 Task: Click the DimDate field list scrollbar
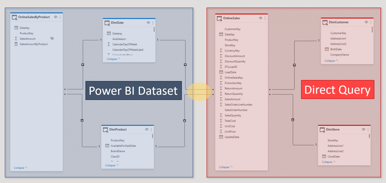154,30
